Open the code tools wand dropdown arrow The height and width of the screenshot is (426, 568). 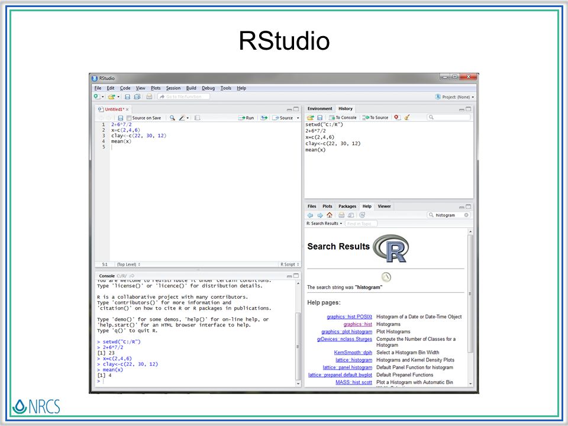click(188, 118)
